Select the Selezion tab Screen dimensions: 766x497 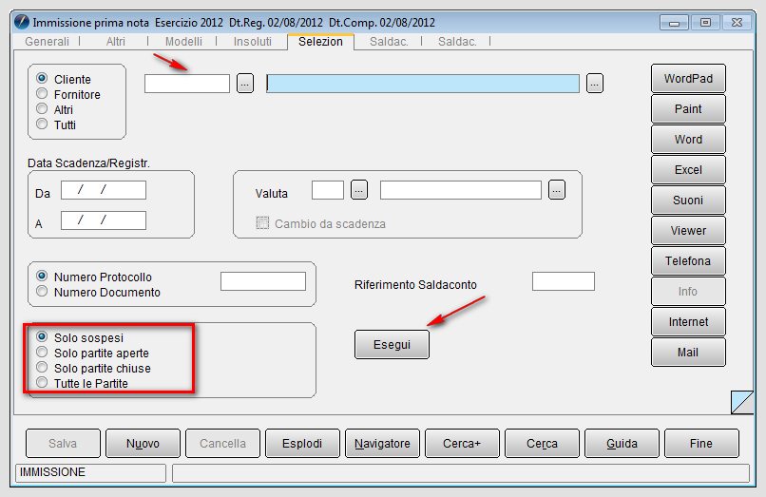(x=320, y=42)
